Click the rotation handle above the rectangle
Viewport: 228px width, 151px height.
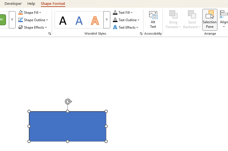click(x=68, y=102)
